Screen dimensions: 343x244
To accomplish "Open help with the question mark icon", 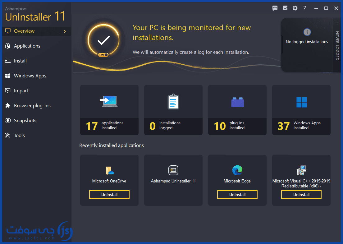I will (304, 8).
